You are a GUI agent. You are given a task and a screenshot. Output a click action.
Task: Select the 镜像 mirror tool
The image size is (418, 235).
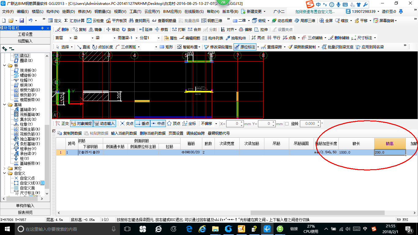pos(95,29)
